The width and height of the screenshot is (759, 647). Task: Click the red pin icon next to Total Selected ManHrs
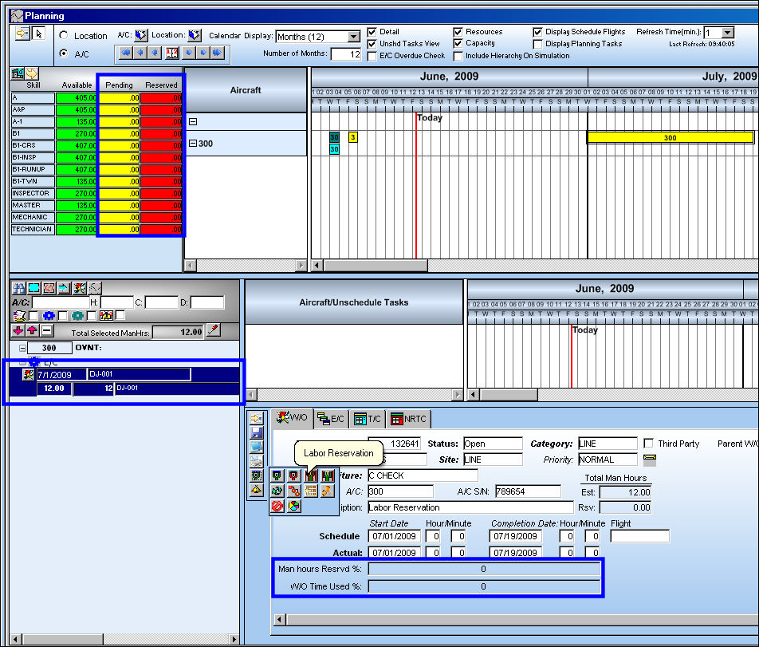(x=214, y=331)
